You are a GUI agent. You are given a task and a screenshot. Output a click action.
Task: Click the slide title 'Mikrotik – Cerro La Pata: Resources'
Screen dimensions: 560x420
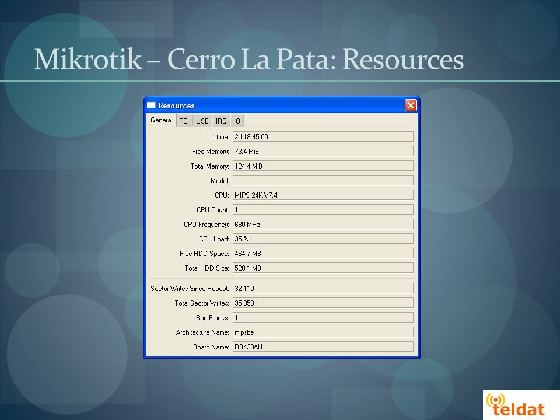tap(249, 59)
